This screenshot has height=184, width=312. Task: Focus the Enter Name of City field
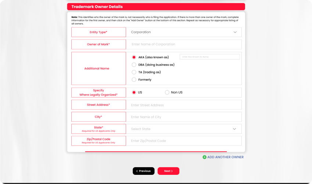tap(184, 117)
